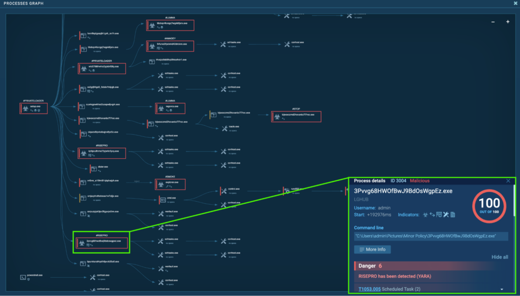Image resolution: width=520 pixels, height=296 pixels.
Task: Click the document indicator icon in Indicators row
Action: (x=452, y=214)
